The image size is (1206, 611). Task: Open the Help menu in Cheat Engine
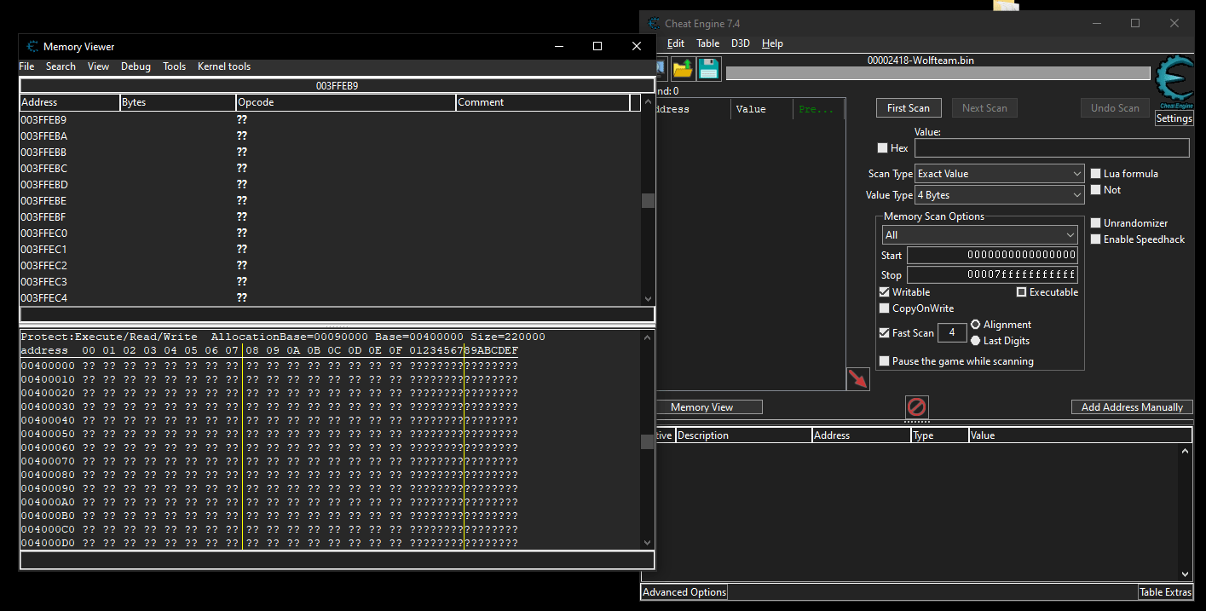772,43
